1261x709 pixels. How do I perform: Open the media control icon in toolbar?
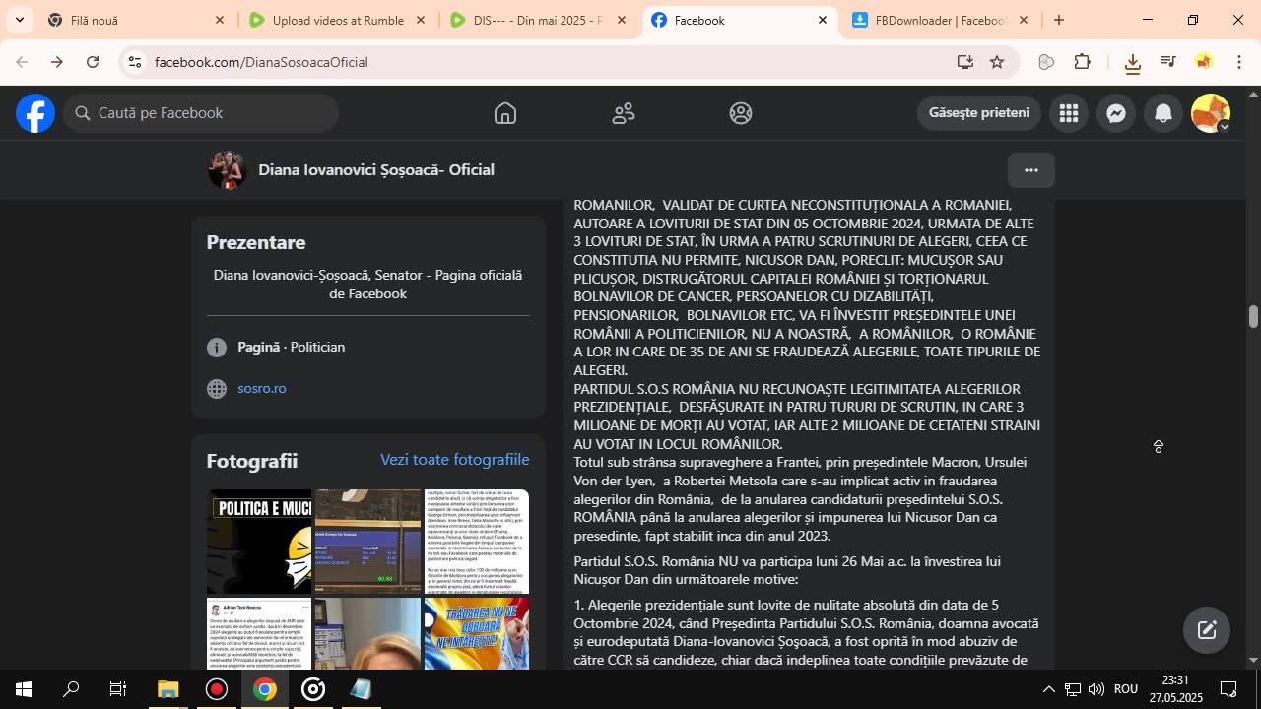pyautogui.click(x=1168, y=62)
